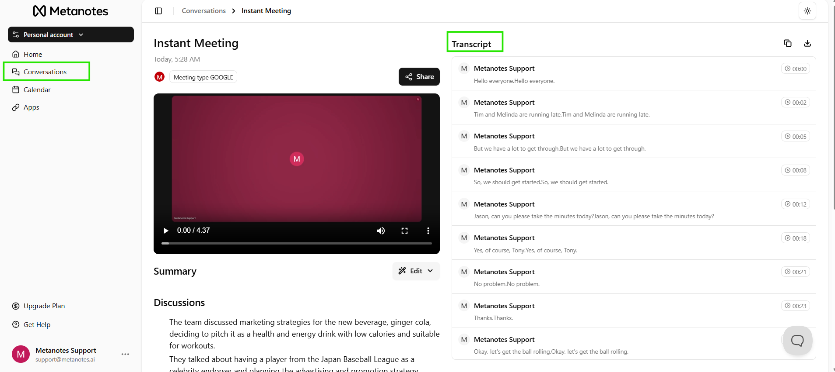Viewport: 835px width, 372px height.
Task: Jump to transcript timestamp 00:23
Action: 795,306
